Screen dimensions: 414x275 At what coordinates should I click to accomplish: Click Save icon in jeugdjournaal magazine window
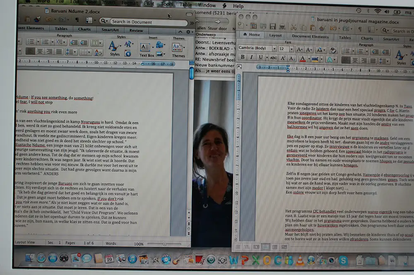[272, 26]
